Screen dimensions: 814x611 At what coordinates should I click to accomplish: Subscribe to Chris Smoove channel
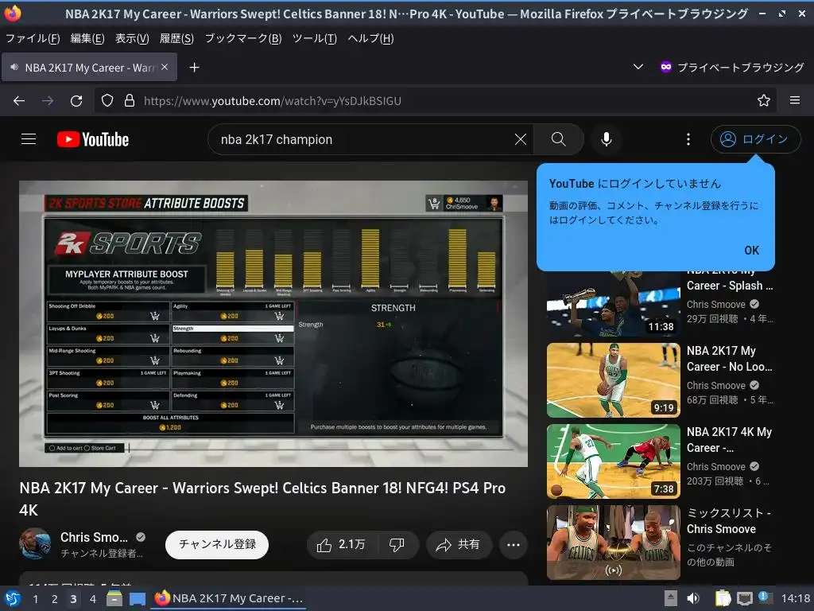(217, 544)
